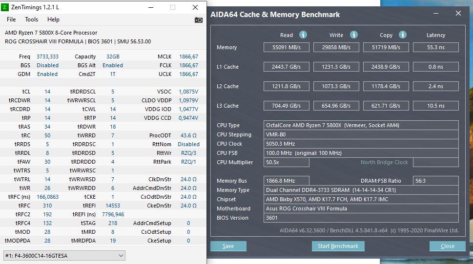Screen dimensions: 473x264
Task: Click L3 Cache Copy 621.71 GB/s field
Action: coord(386,106)
